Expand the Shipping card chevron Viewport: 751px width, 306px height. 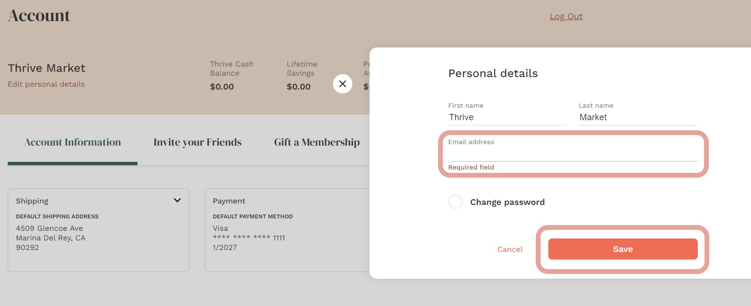tap(177, 200)
